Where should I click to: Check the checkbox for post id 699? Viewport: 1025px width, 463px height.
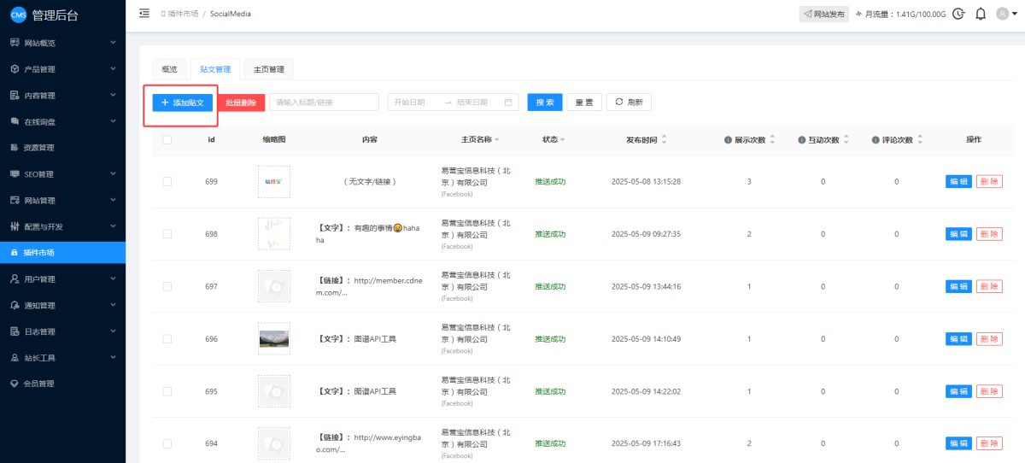pos(167,181)
